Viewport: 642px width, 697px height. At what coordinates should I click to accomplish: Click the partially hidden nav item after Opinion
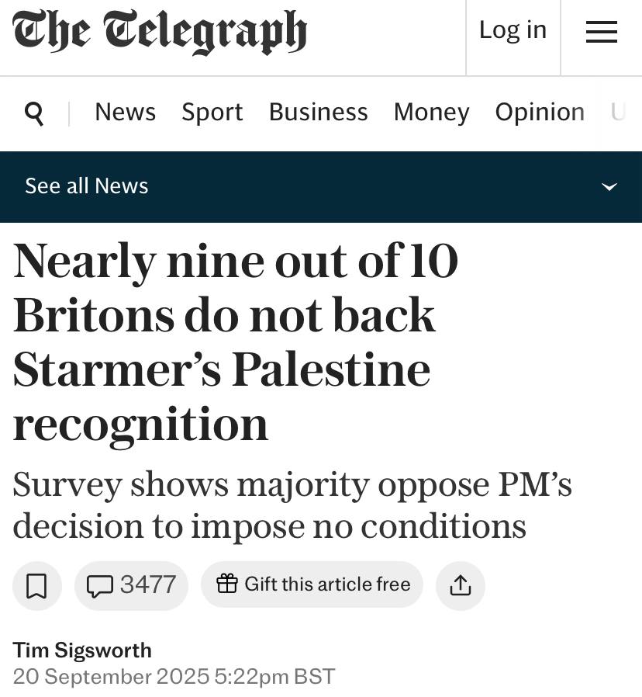pos(618,112)
